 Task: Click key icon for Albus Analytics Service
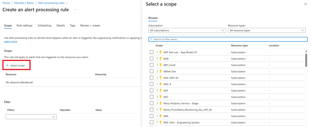coord(161,103)
